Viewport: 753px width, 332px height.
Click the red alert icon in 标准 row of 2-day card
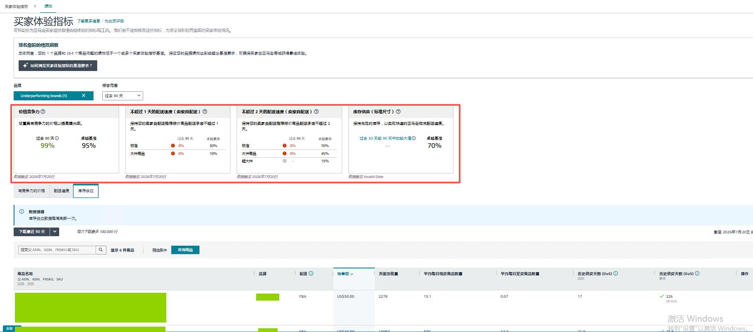[x=284, y=146]
